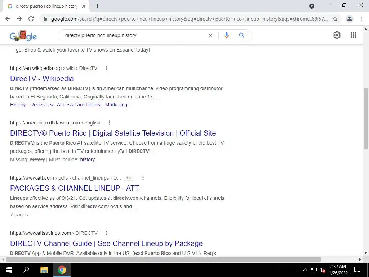Click the PDF label on the att.com result
This screenshot has height=277, width=369.
tap(128, 178)
